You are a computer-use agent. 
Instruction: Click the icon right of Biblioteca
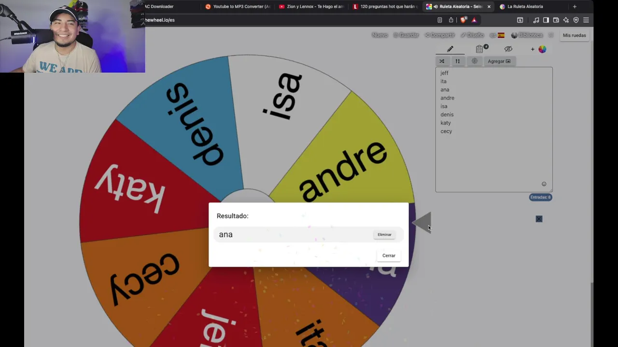point(551,35)
